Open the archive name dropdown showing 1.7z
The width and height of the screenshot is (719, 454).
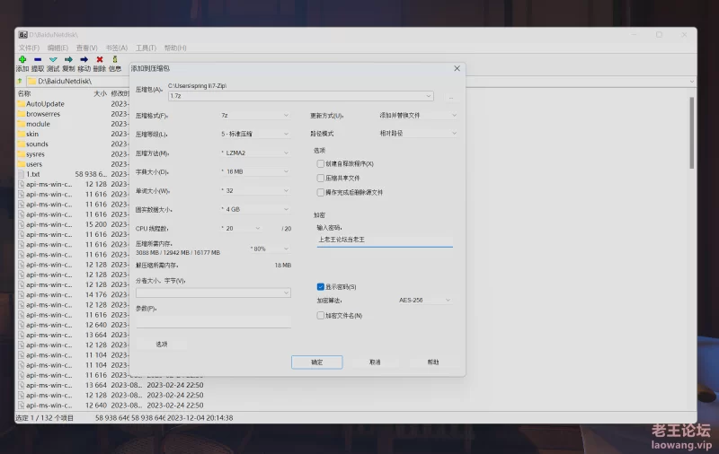click(300, 96)
